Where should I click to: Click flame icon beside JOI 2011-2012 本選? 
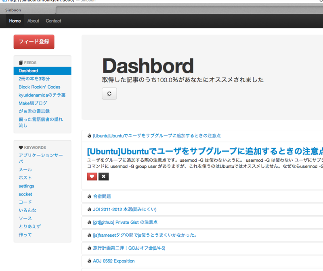[x=89, y=209]
